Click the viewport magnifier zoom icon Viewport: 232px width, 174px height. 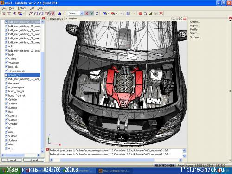pos(173,19)
